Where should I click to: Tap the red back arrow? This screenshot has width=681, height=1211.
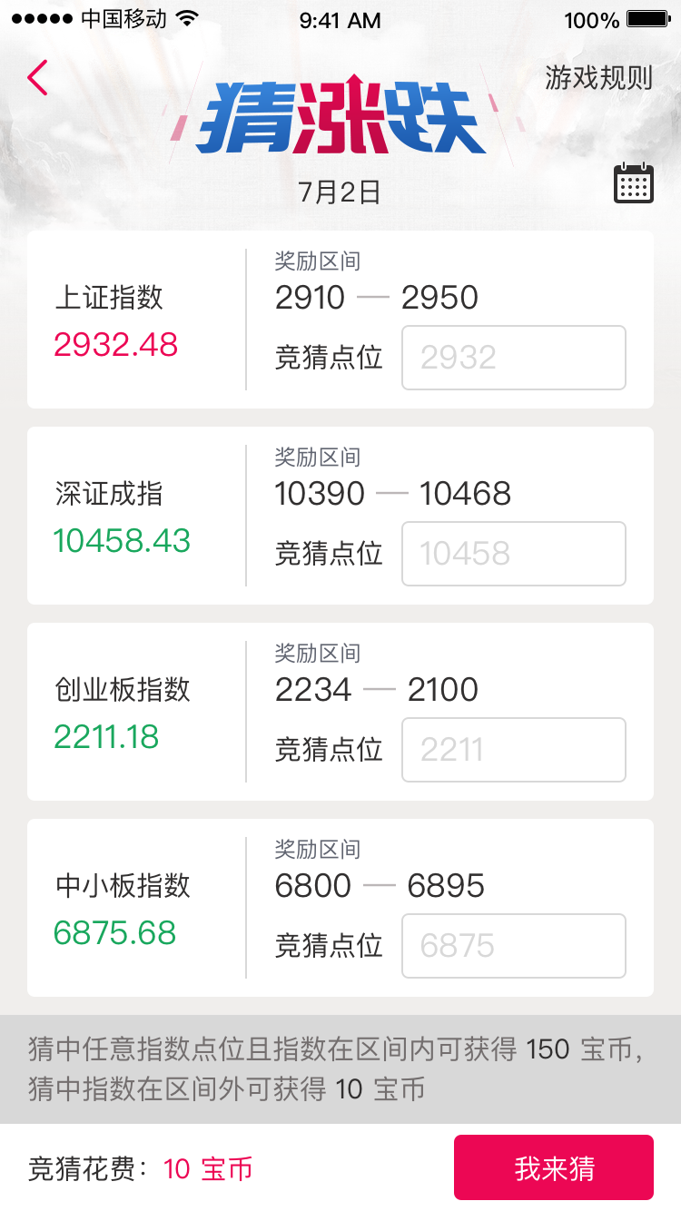click(x=37, y=78)
